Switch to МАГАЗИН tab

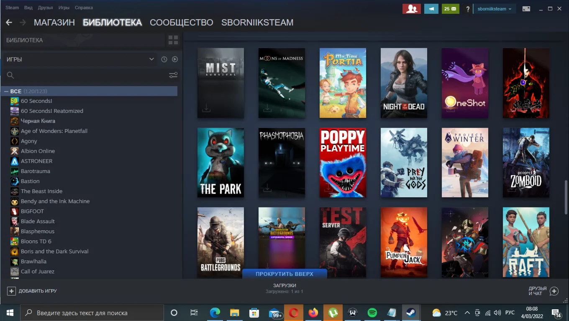(x=54, y=23)
